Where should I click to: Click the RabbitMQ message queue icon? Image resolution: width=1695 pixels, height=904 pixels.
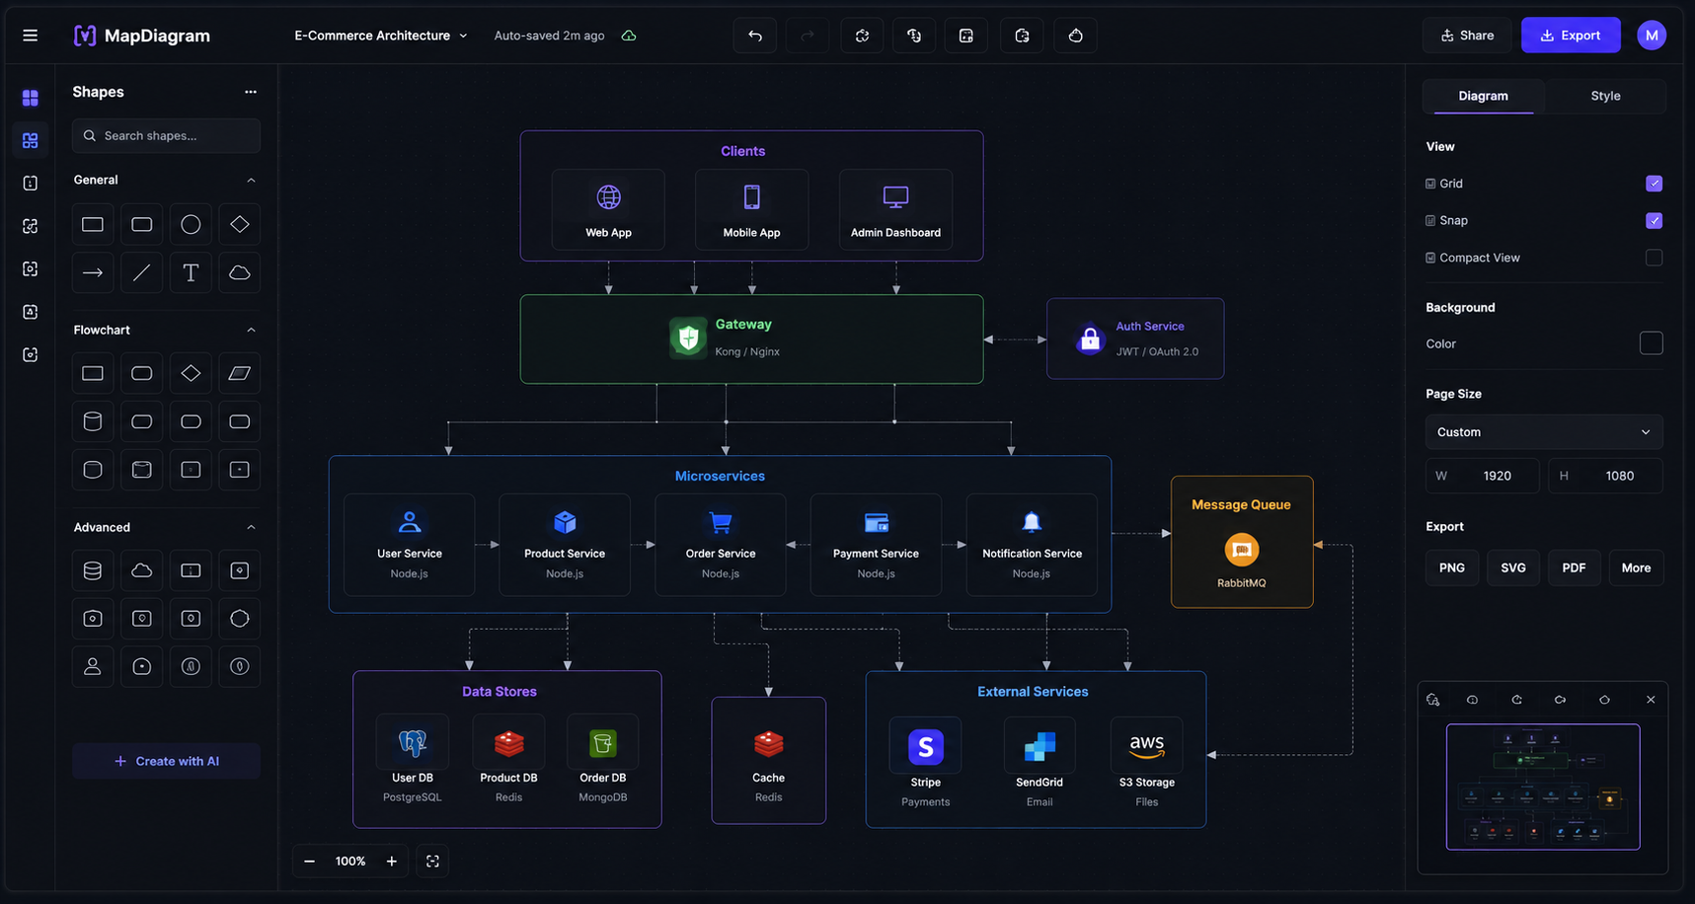click(1242, 550)
